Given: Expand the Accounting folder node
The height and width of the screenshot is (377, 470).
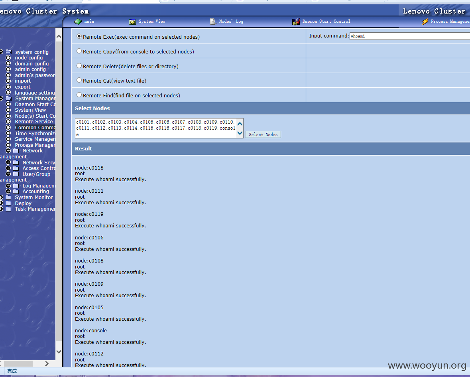Looking at the screenshot, I should 8,191.
